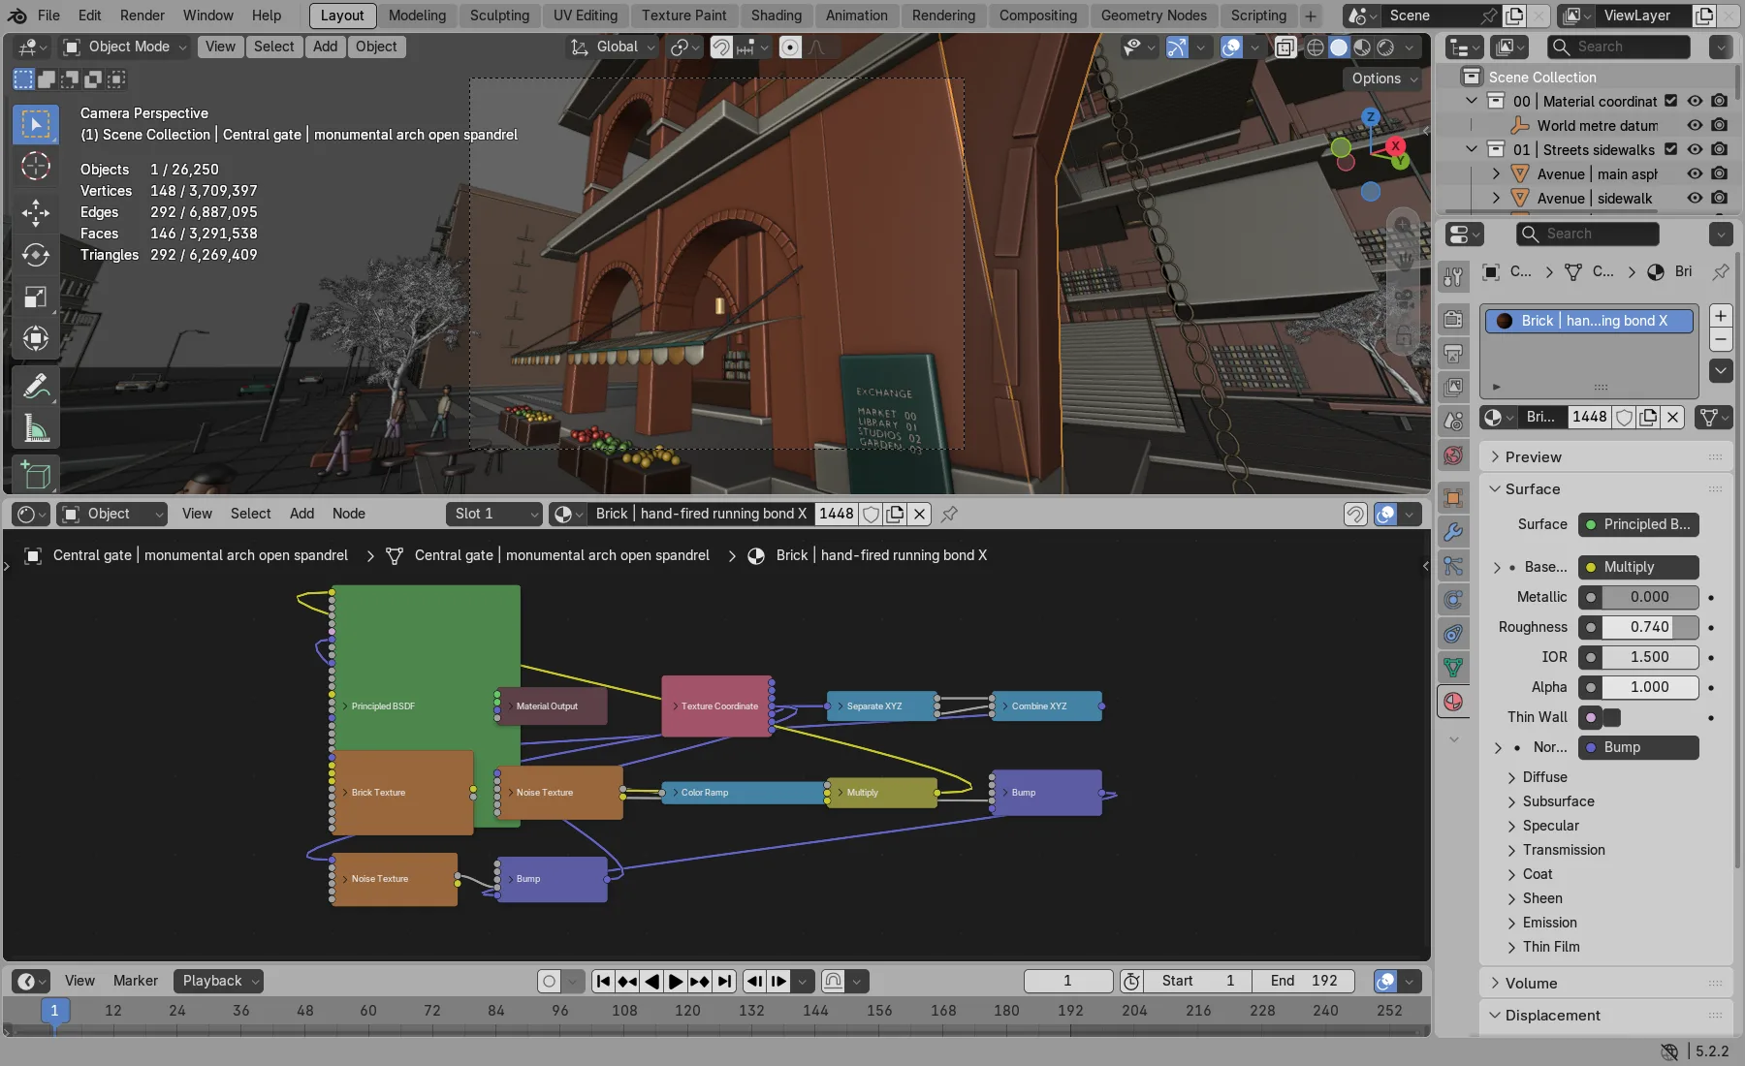This screenshot has width=1745, height=1066.
Task: Expand the Emission panel
Action: click(1549, 923)
